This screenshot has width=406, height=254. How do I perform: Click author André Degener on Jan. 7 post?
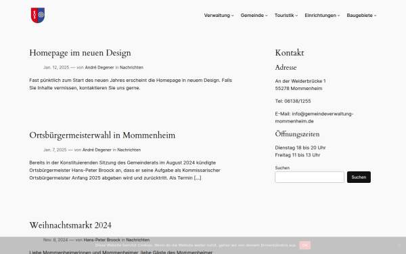click(x=97, y=150)
